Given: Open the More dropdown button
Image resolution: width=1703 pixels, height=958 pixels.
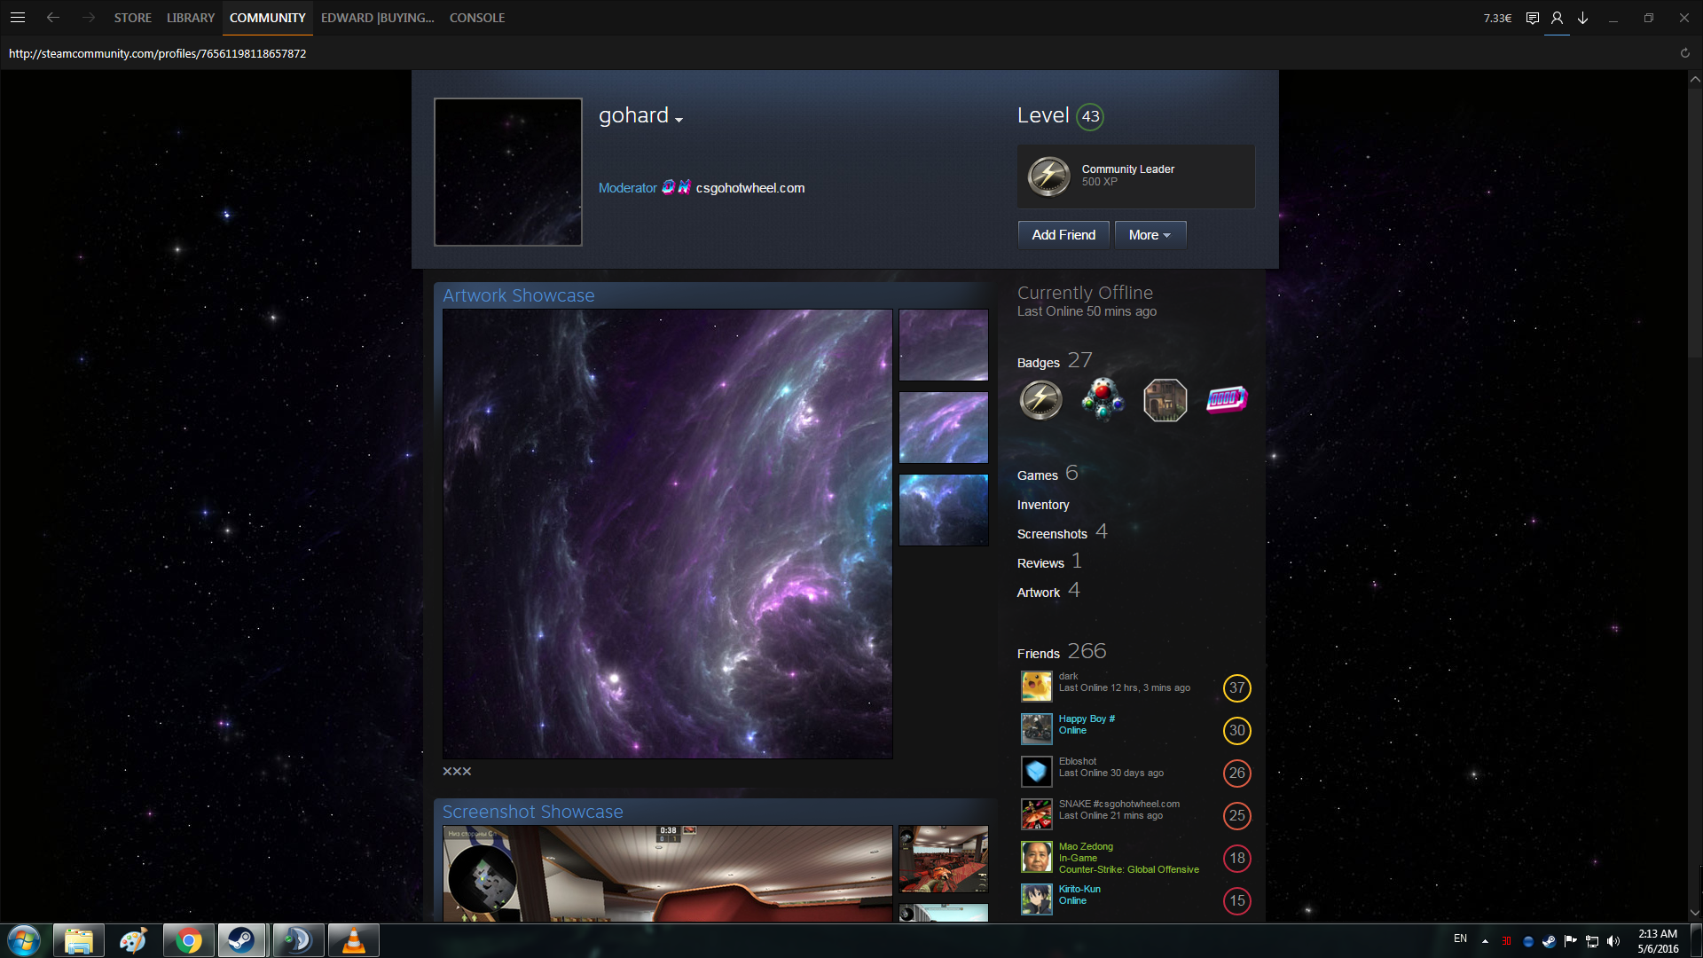Looking at the screenshot, I should click(1150, 235).
